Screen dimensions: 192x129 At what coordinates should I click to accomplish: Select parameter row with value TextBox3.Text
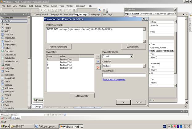click(63, 65)
